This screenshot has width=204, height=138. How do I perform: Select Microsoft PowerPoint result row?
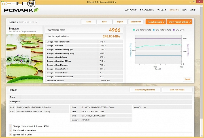pyautogui.click(x=84, y=77)
